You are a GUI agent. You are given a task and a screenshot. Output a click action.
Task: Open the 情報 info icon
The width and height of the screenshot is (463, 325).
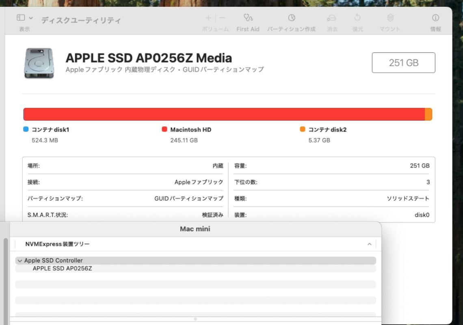pyautogui.click(x=435, y=18)
